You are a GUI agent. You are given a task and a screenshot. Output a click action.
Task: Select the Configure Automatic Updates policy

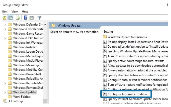coord(125,94)
